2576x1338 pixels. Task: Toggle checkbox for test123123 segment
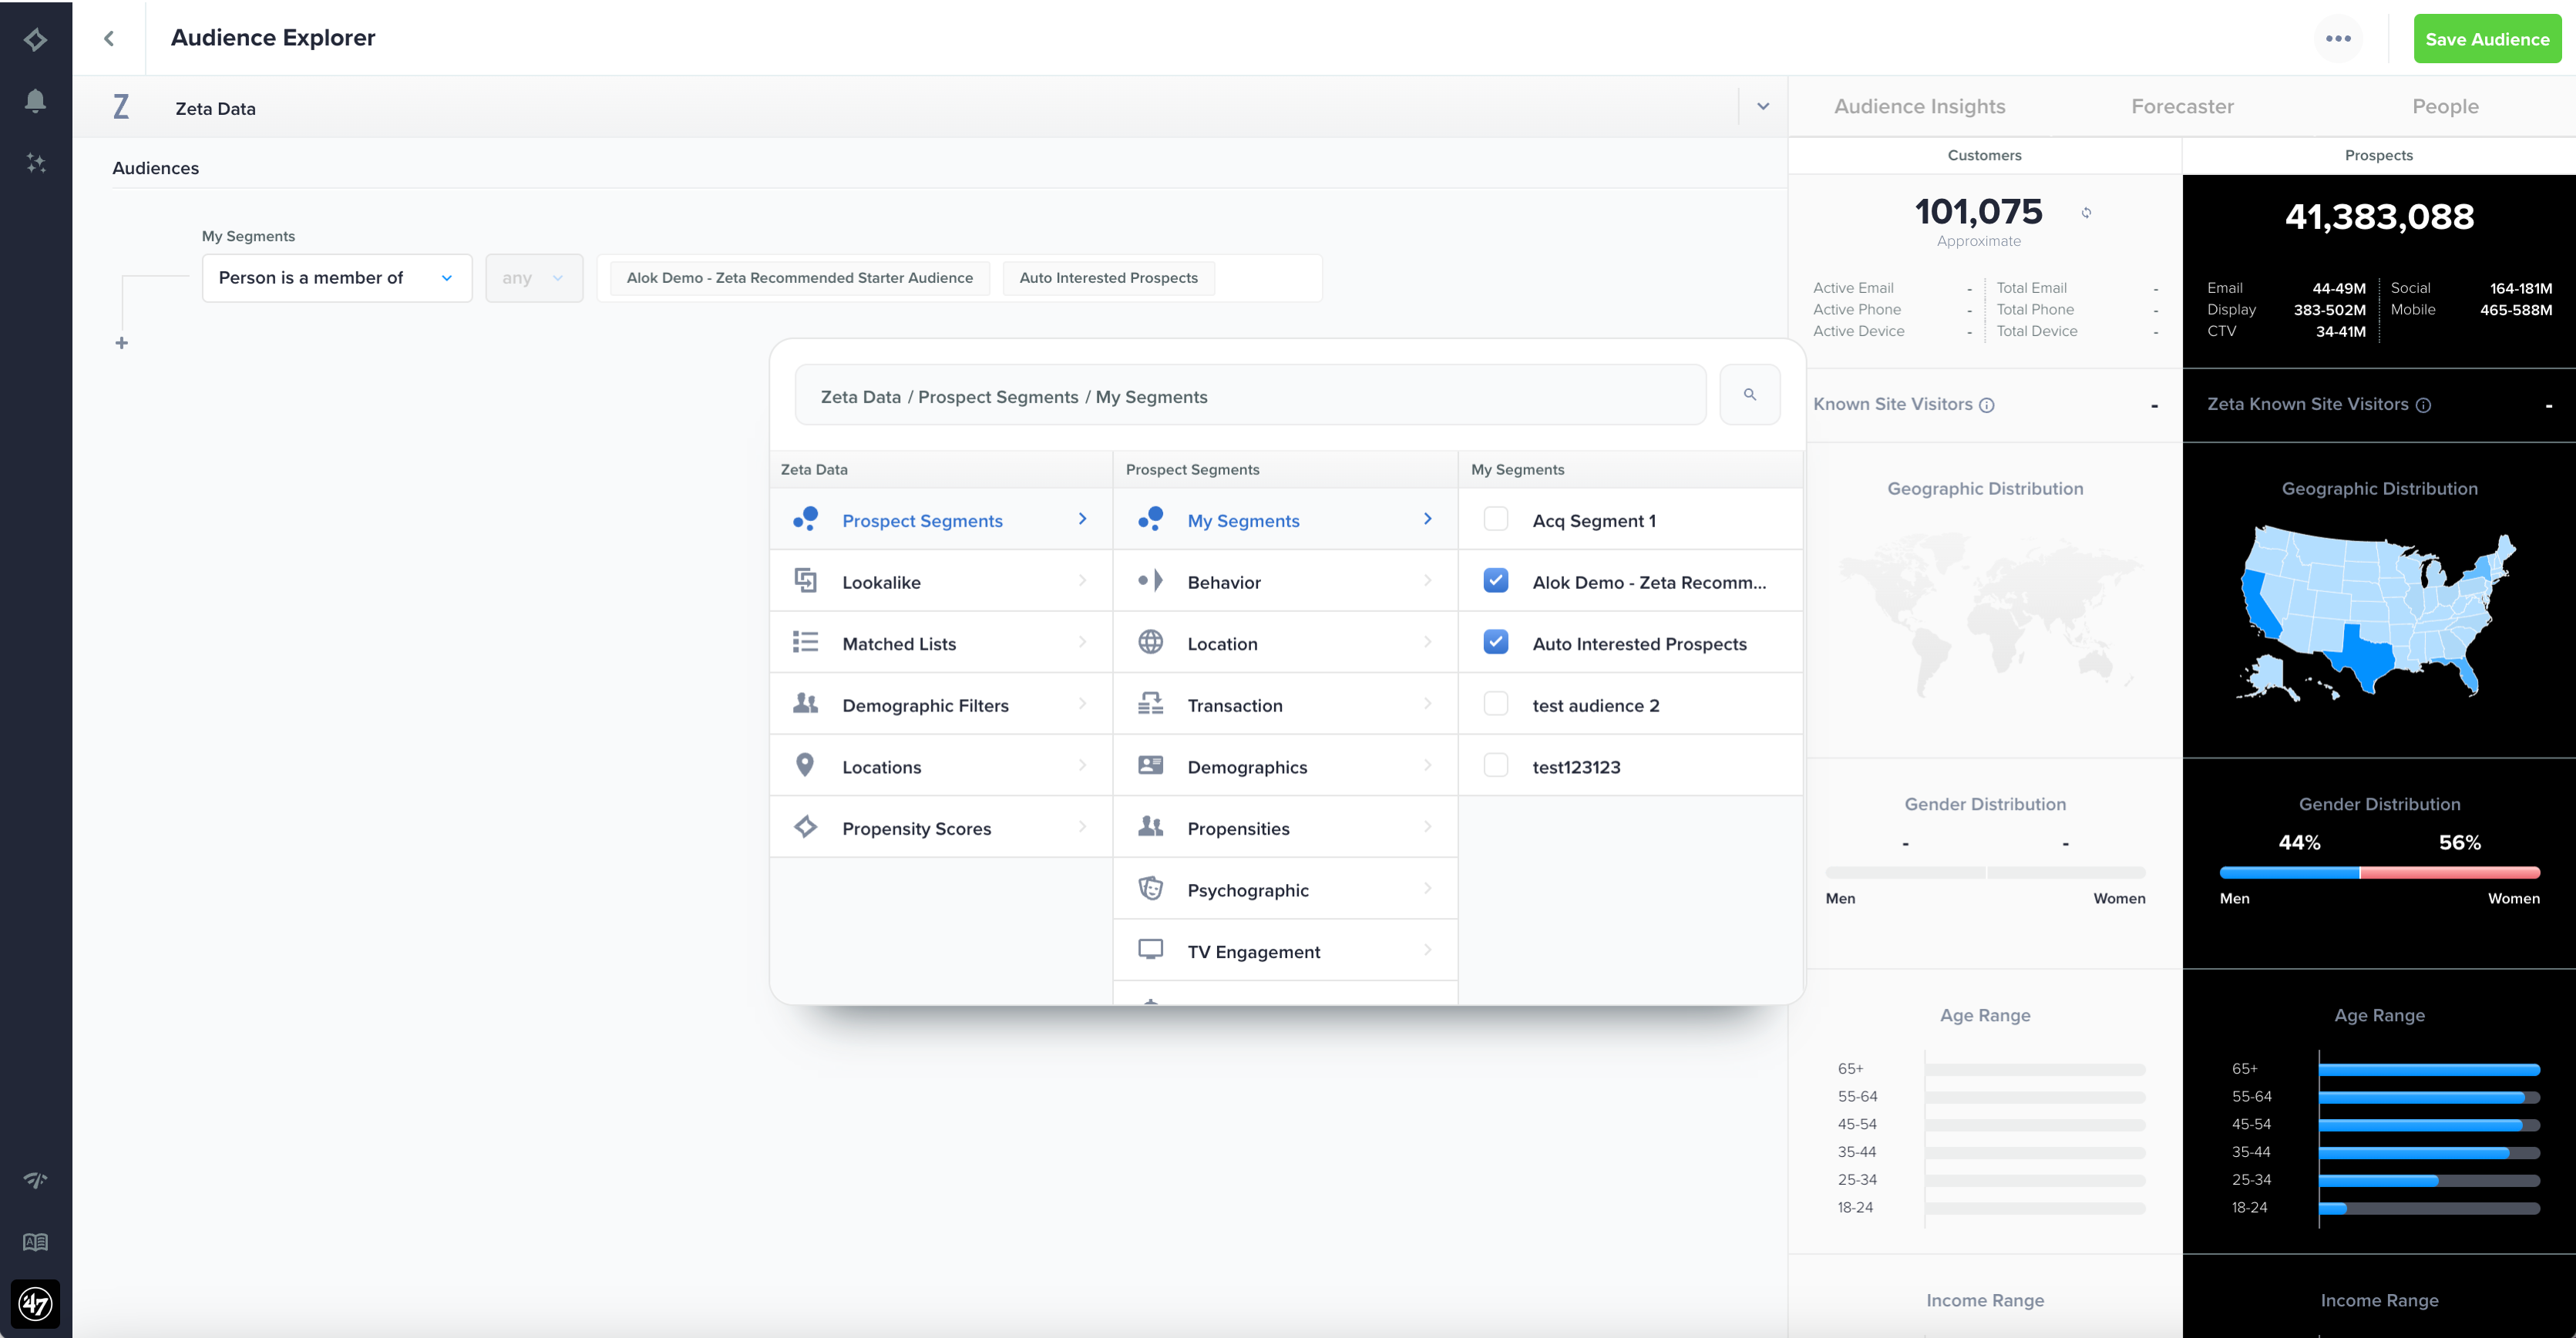[1496, 767]
